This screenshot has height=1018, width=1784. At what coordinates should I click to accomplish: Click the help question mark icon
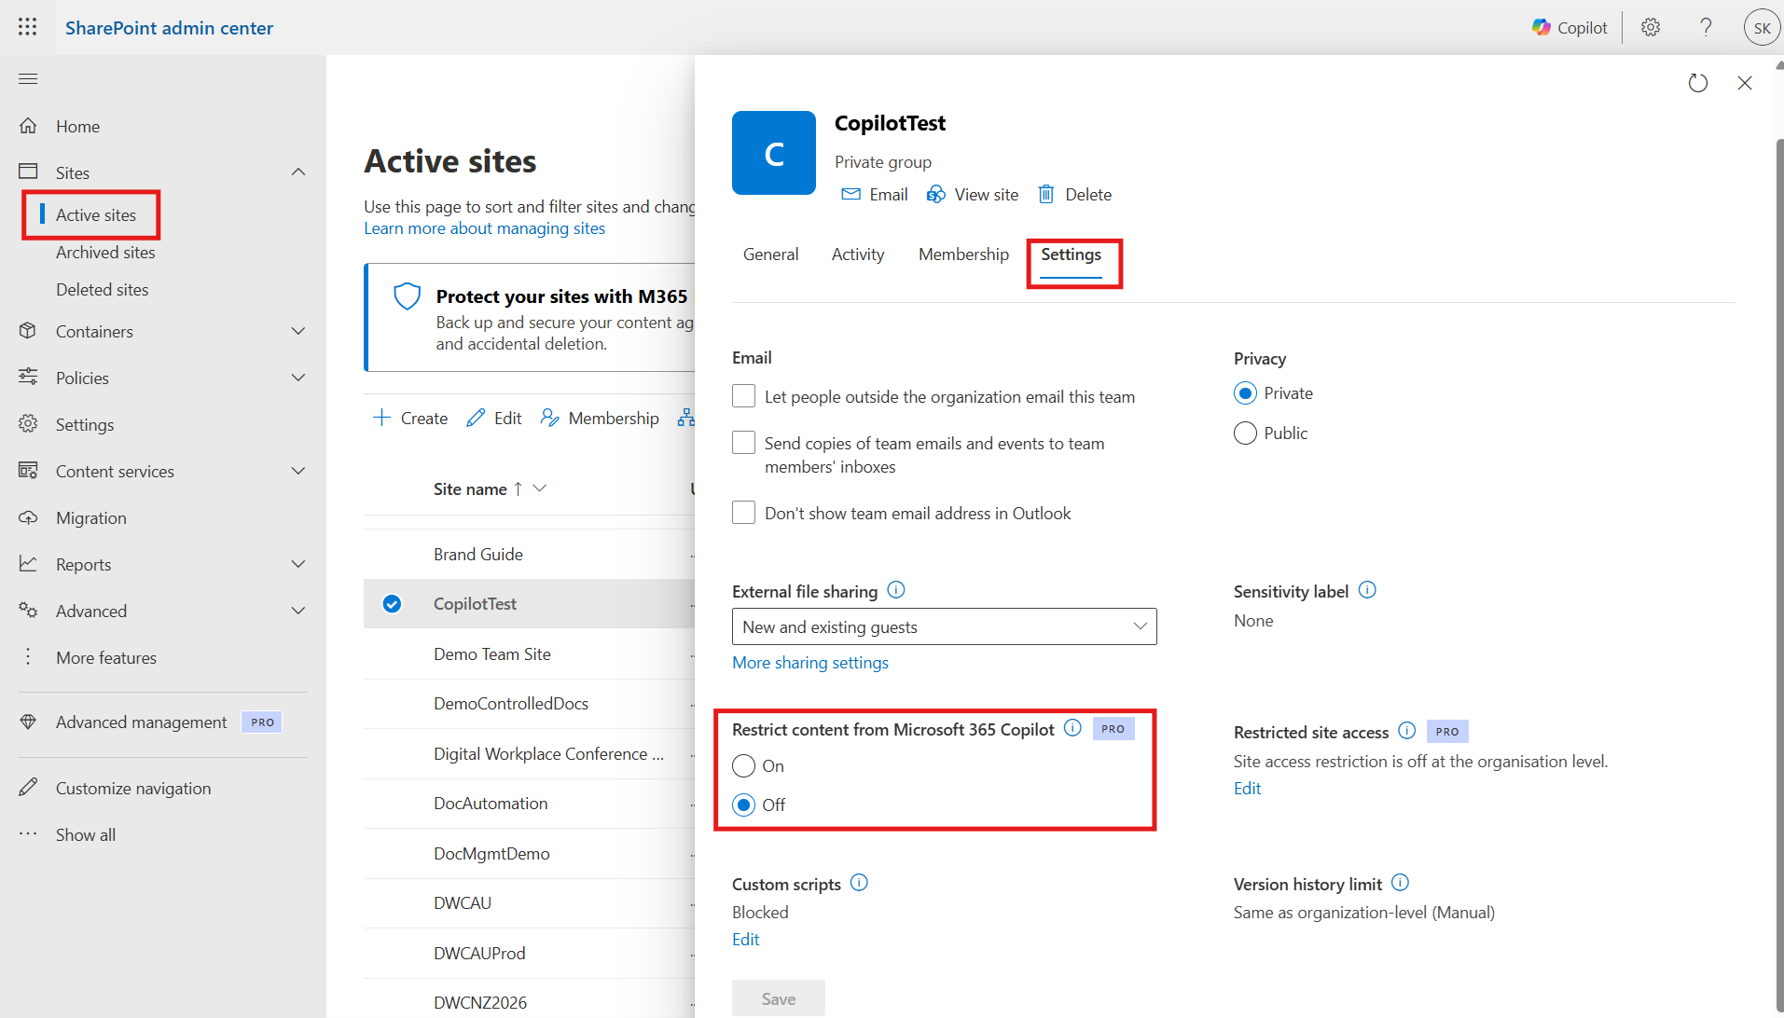pos(1706,28)
